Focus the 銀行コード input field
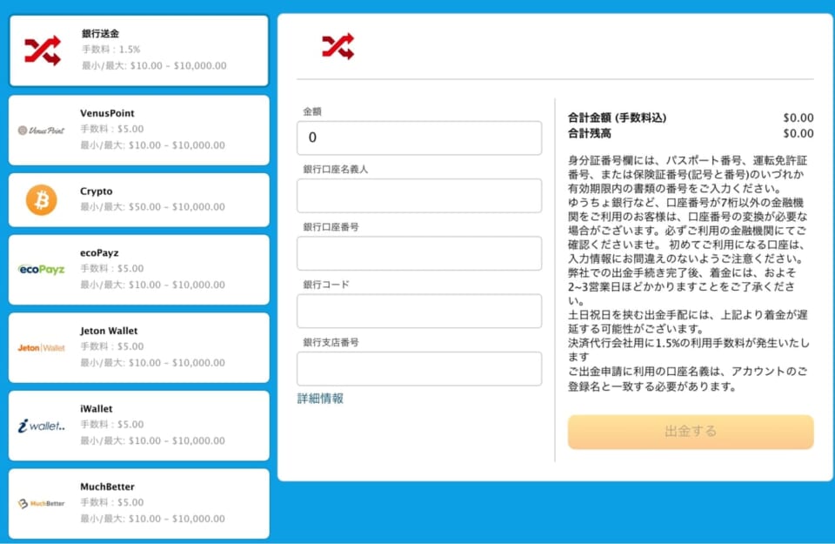Image resolution: width=835 pixels, height=544 pixels. (x=419, y=311)
